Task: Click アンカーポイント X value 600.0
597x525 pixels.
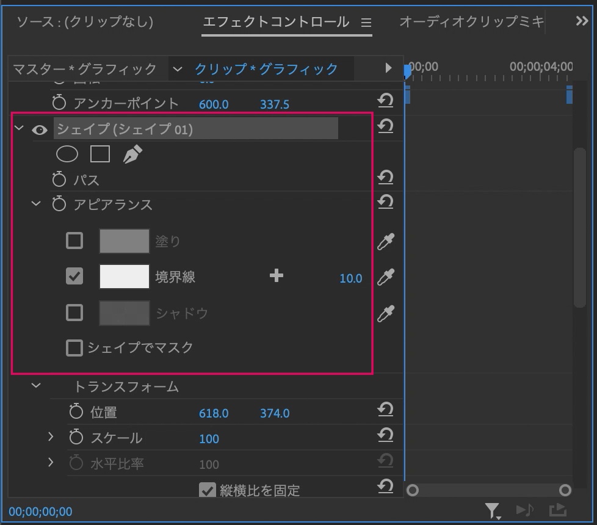Action: pos(214,104)
